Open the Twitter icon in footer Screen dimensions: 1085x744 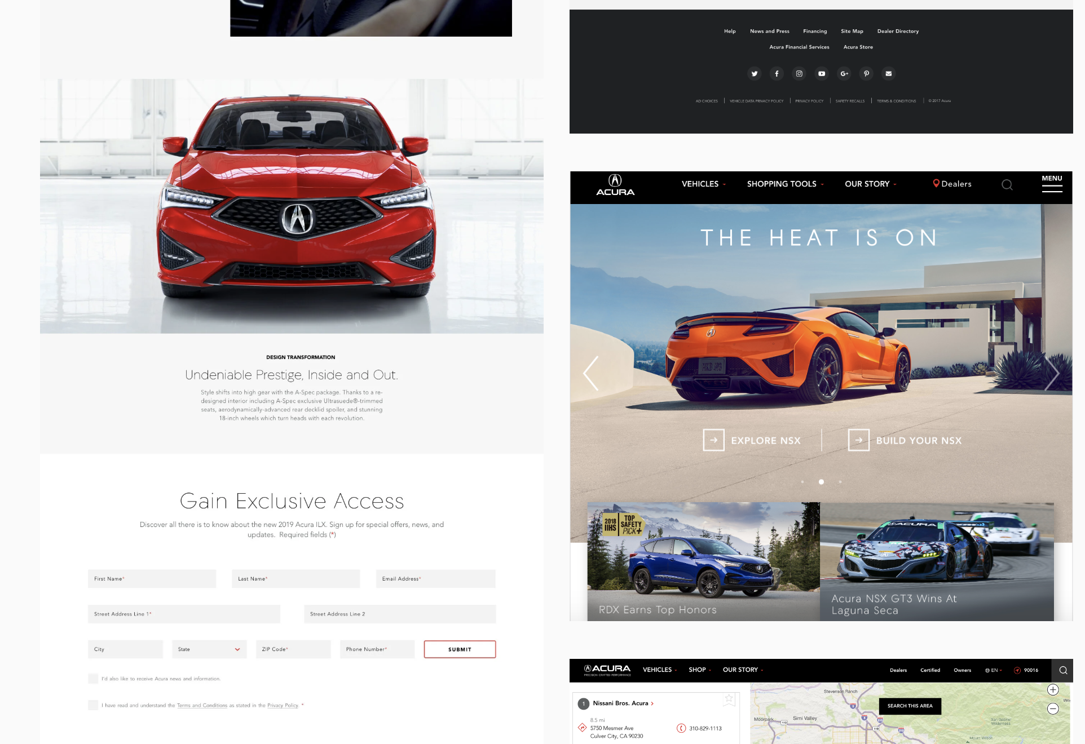pos(754,74)
